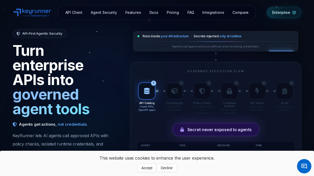The height and width of the screenshot is (176, 314).
Task: Click the shield check icon on Enterprise button
Action: 294,13
